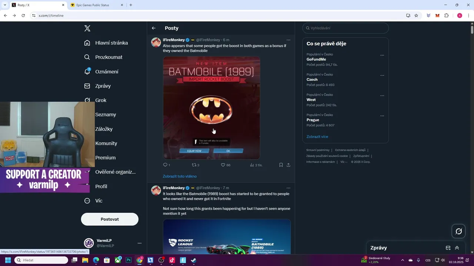
Task: Open a new browser tab
Action: 131,5
